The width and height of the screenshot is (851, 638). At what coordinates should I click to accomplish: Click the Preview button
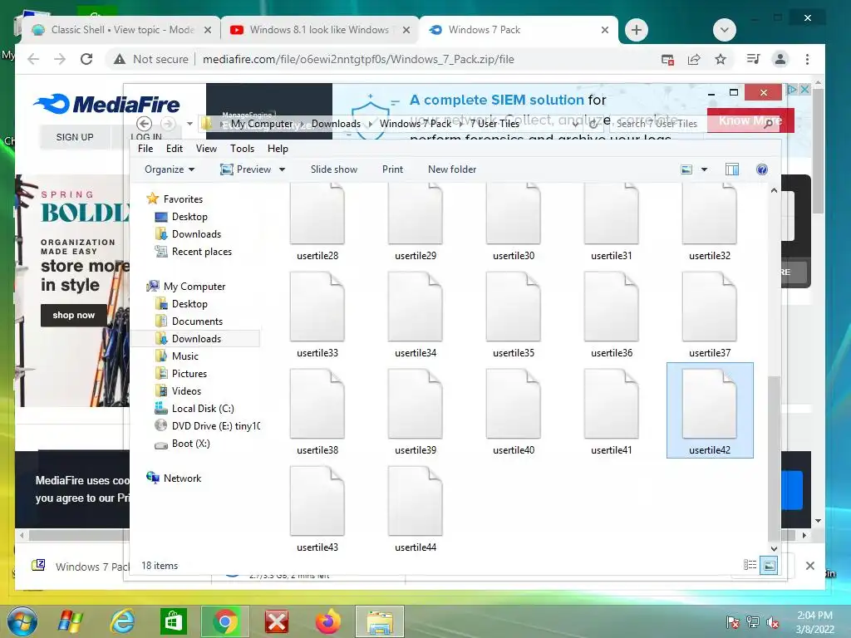(x=246, y=169)
